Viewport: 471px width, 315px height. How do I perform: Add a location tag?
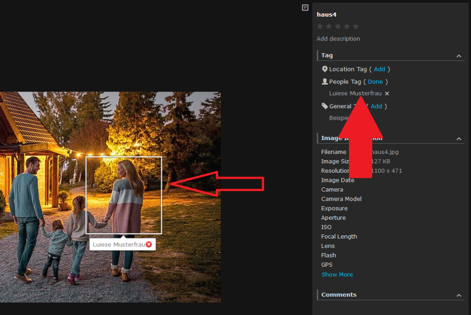379,69
